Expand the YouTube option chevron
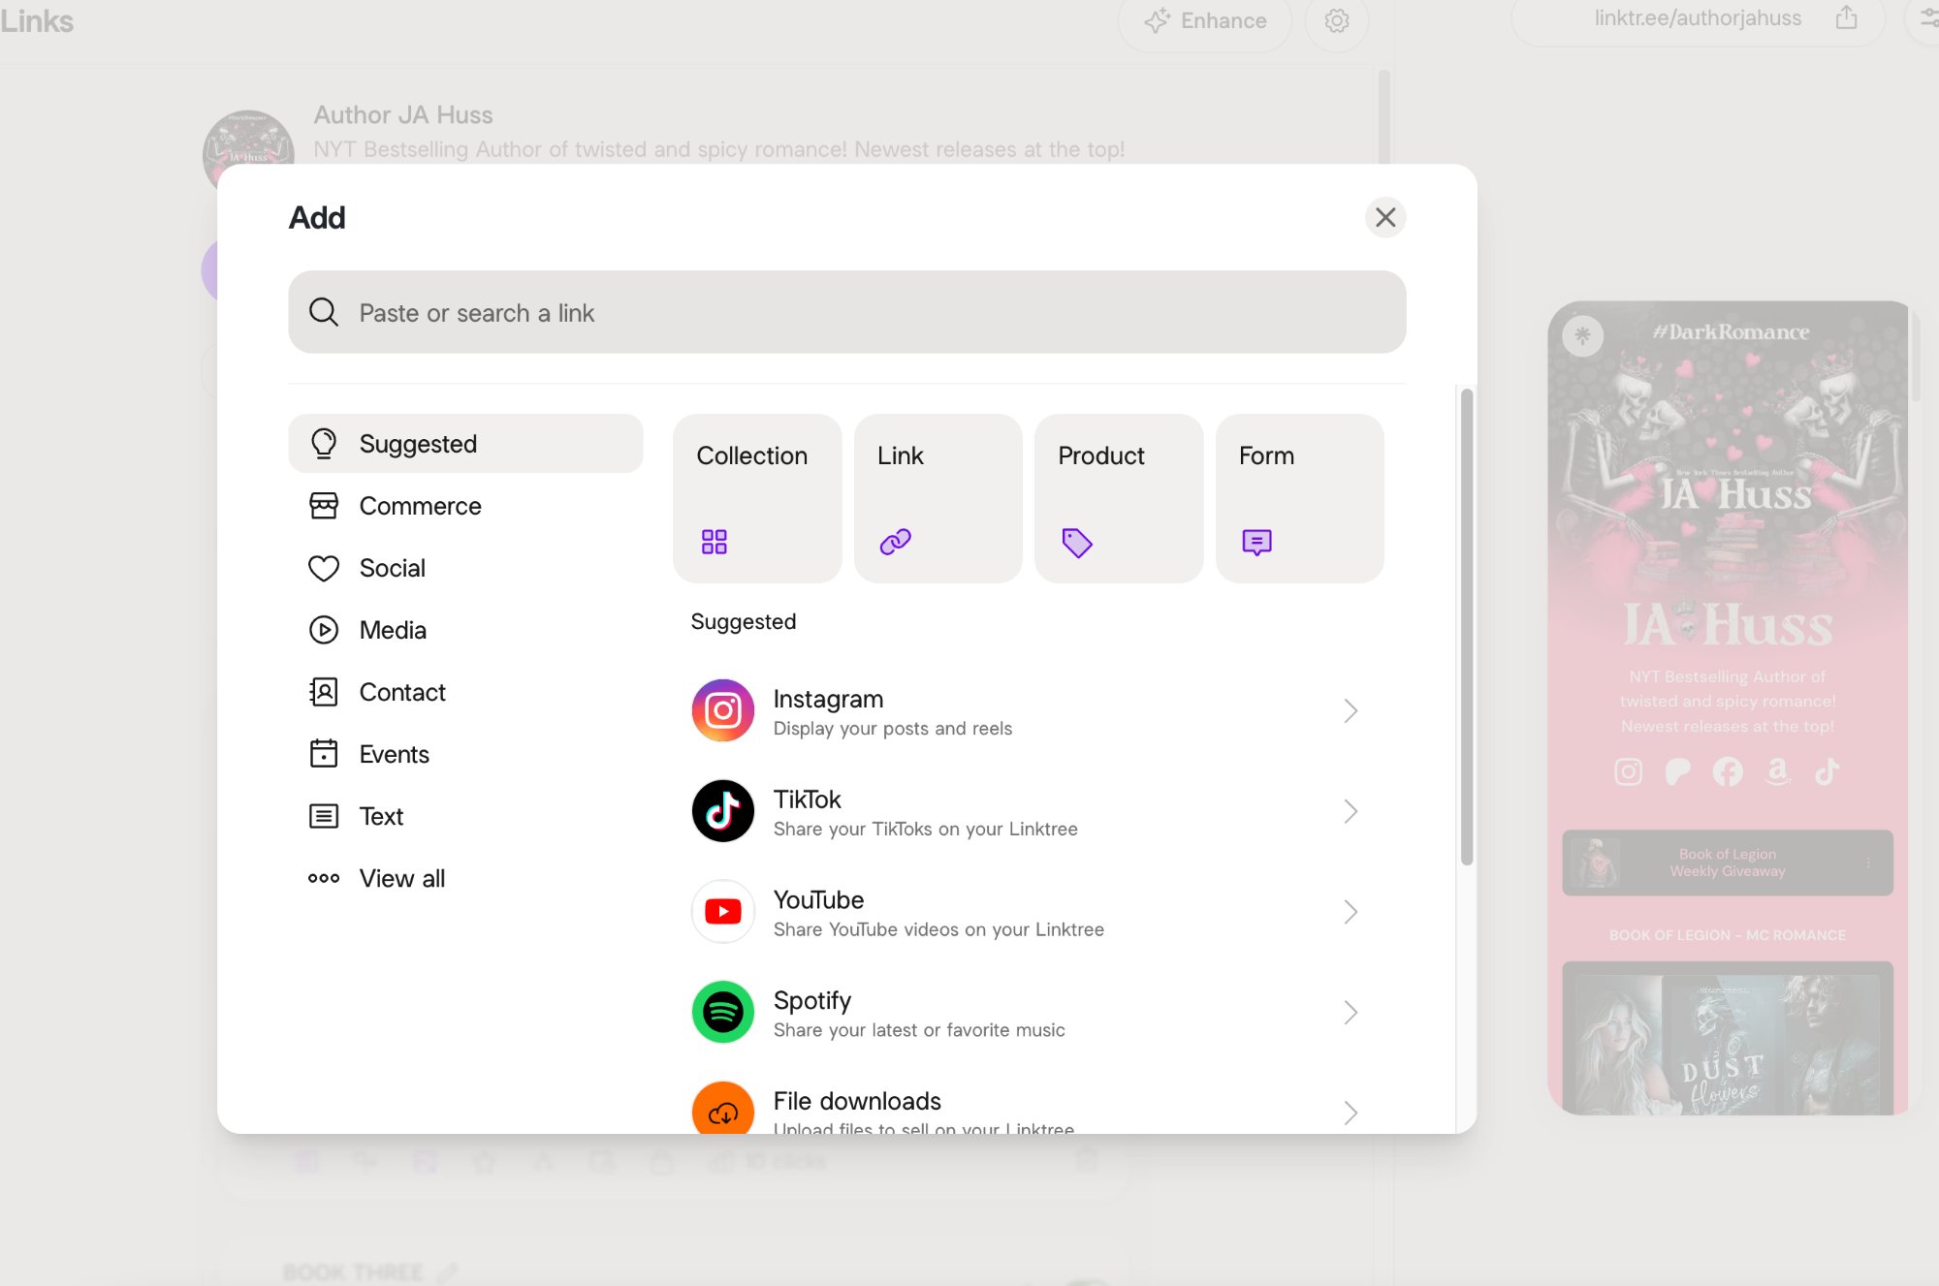 click(x=1350, y=912)
